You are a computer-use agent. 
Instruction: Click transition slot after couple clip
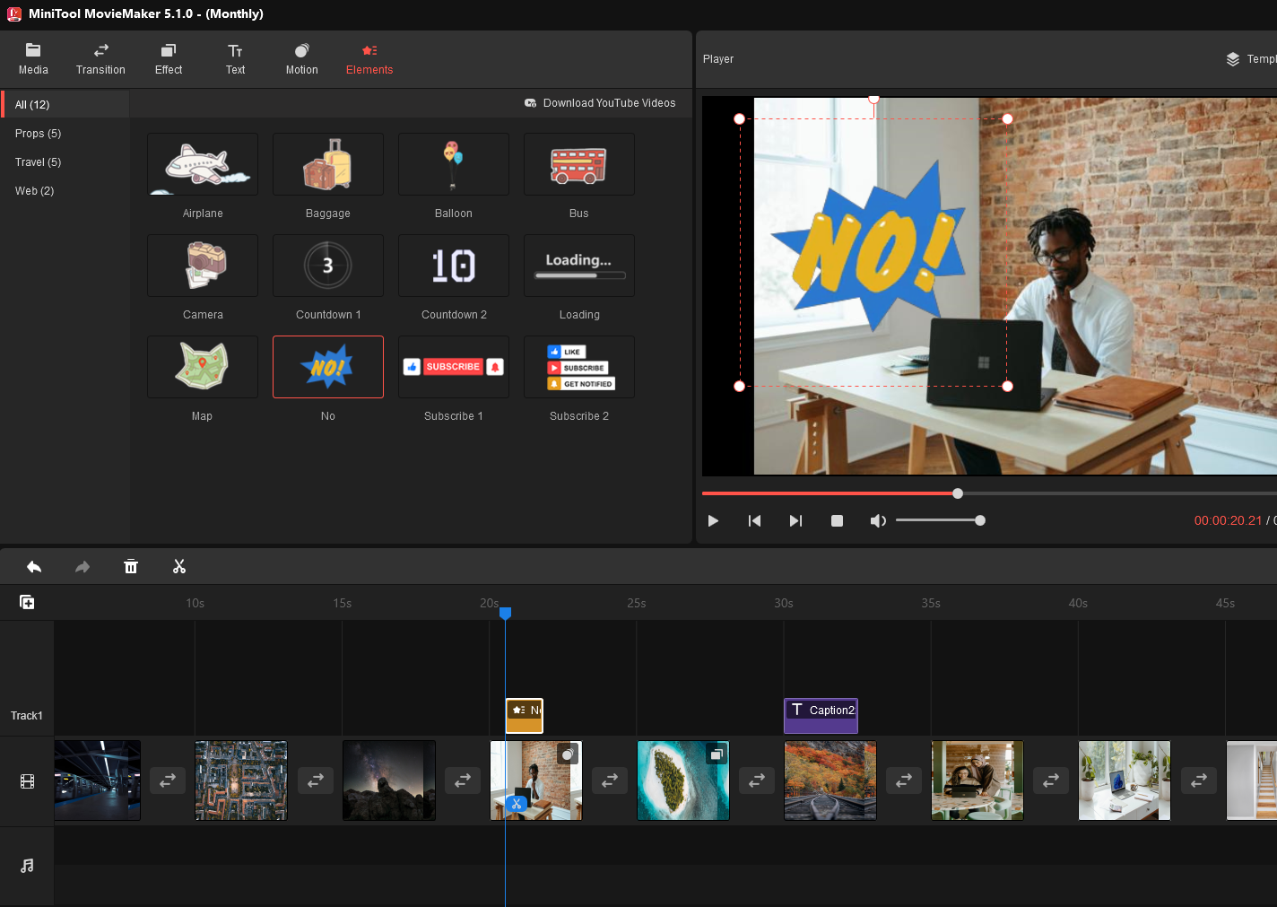tap(1051, 781)
